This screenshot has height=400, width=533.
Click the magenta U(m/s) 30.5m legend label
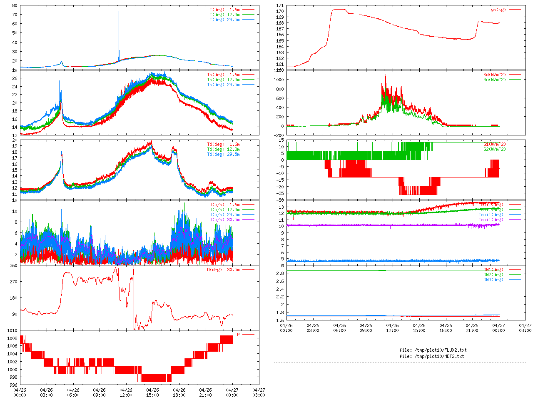[x=225, y=220]
